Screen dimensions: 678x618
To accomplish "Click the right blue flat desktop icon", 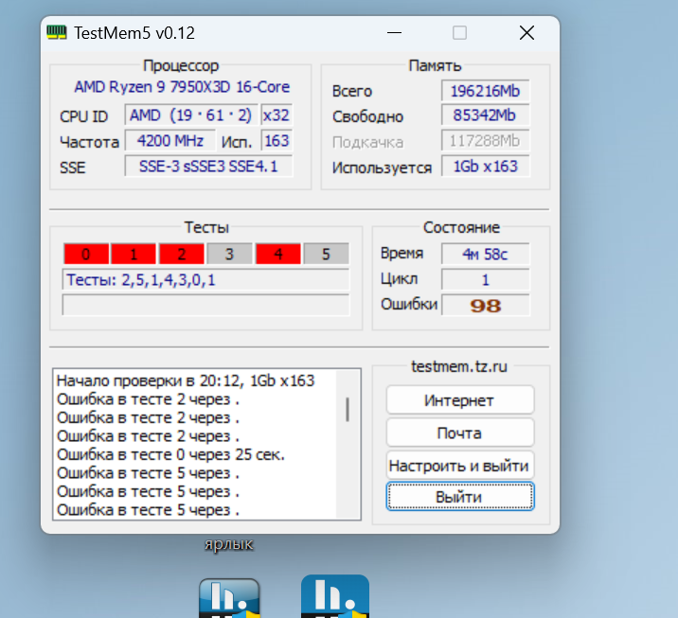I will pos(335,596).
